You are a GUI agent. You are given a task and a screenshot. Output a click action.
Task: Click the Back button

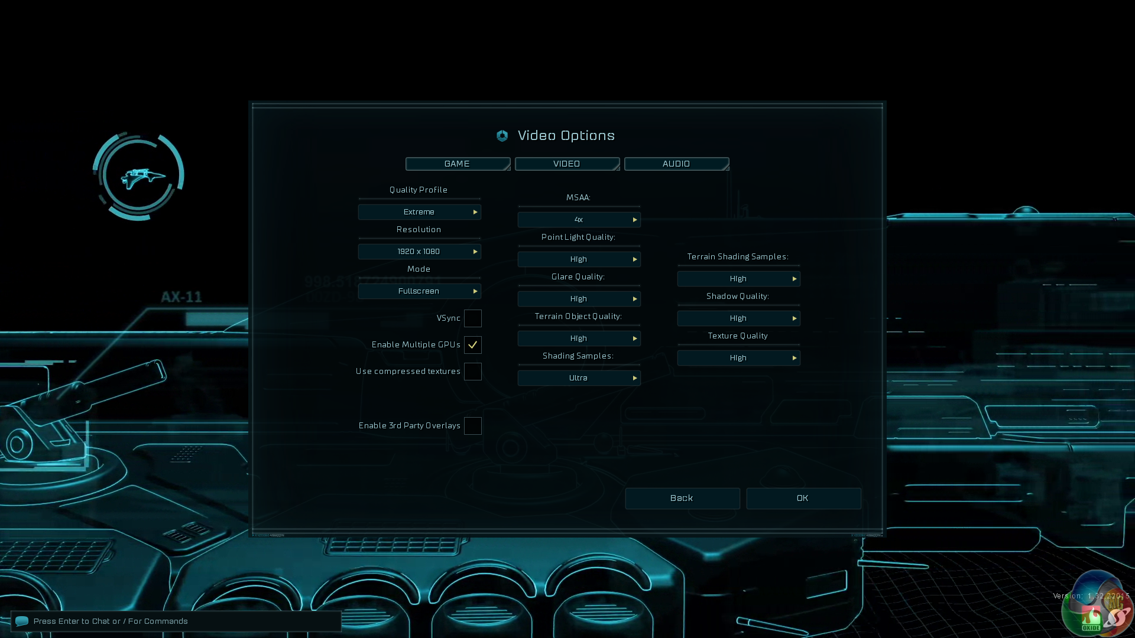click(x=683, y=499)
